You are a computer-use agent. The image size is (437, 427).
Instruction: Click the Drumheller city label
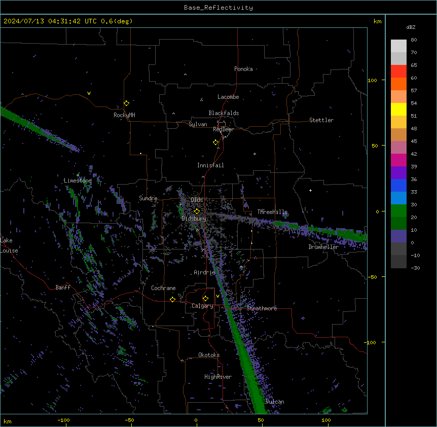click(x=323, y=247)
